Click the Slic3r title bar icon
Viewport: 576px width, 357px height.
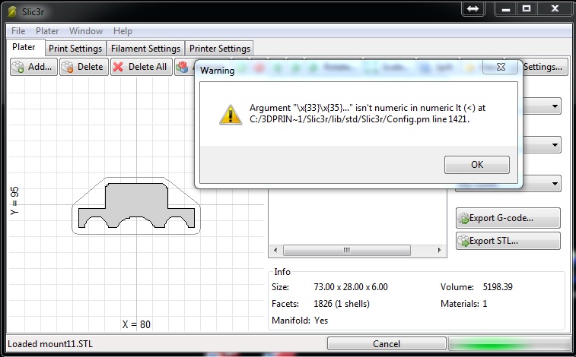point(12,11)
